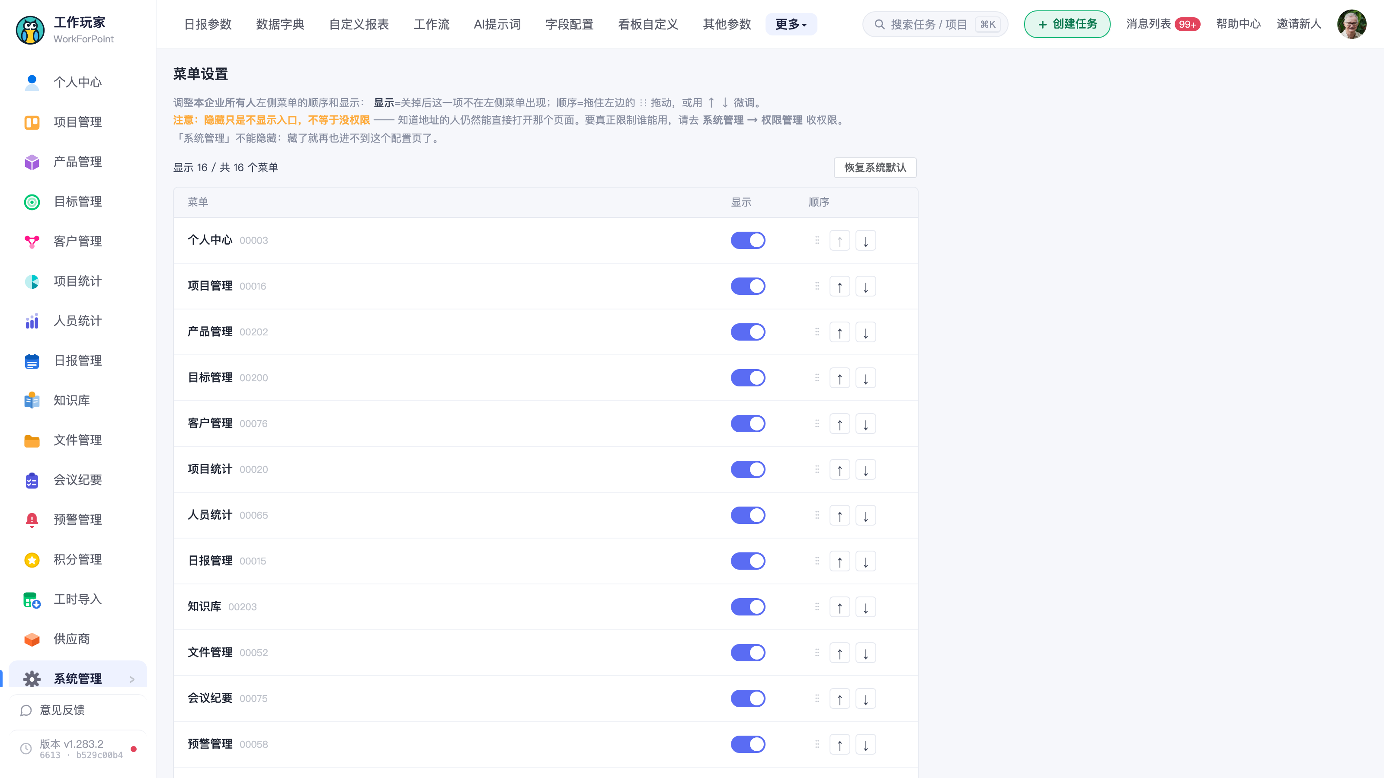Viewport: 1384px width, 778px height.
Task: Click the WorkForPoint owl logo
Action: click(30, 29)
